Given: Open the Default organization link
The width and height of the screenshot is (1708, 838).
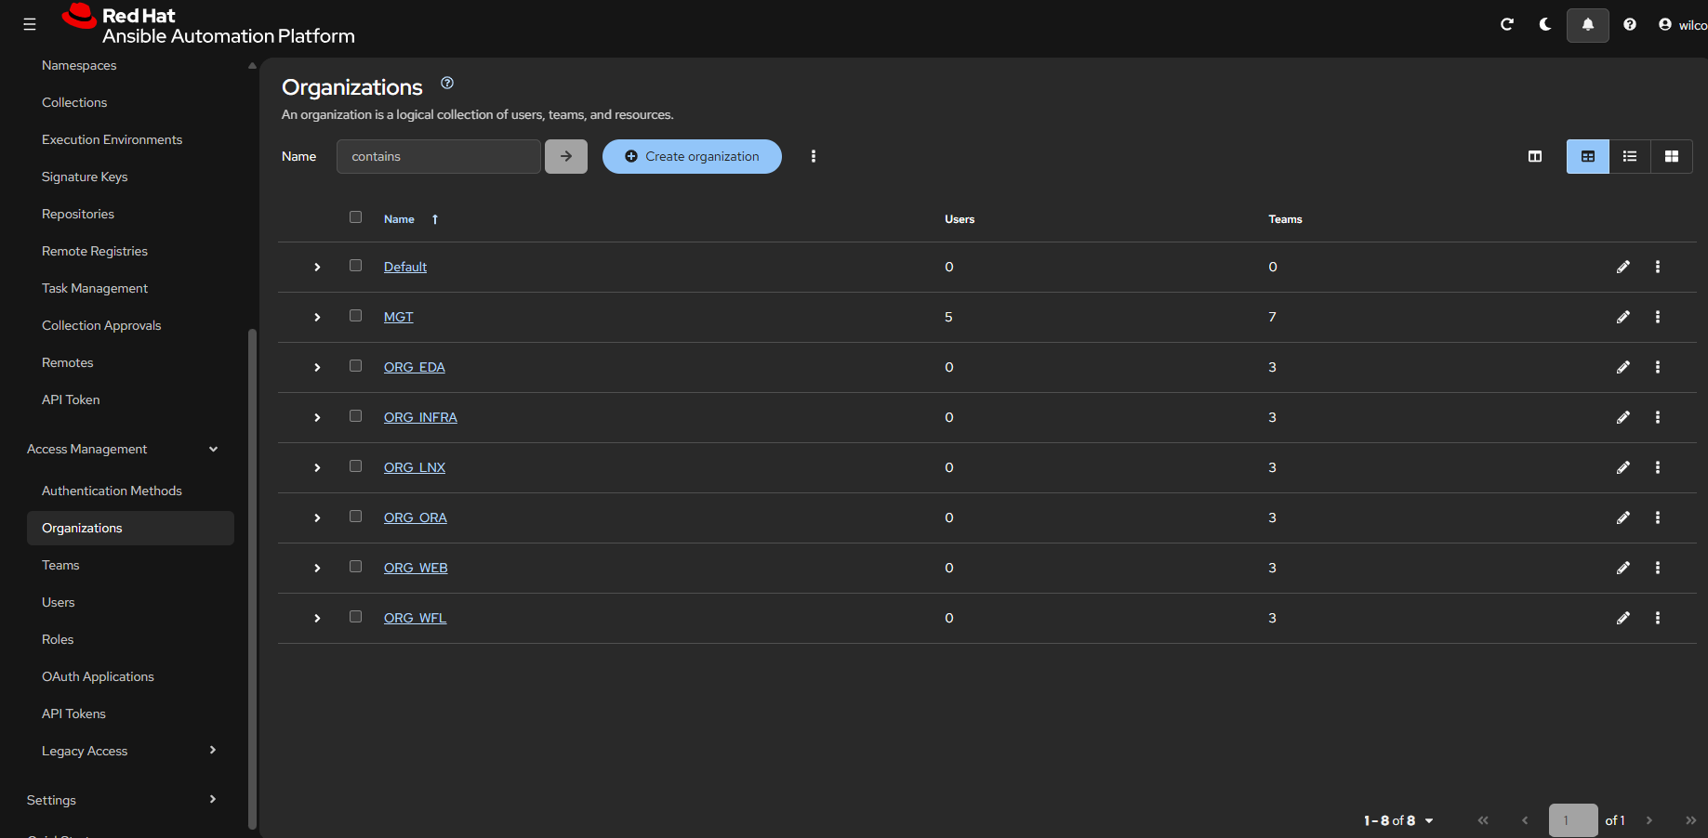Looking at the screenshot, I should point(405,267).
